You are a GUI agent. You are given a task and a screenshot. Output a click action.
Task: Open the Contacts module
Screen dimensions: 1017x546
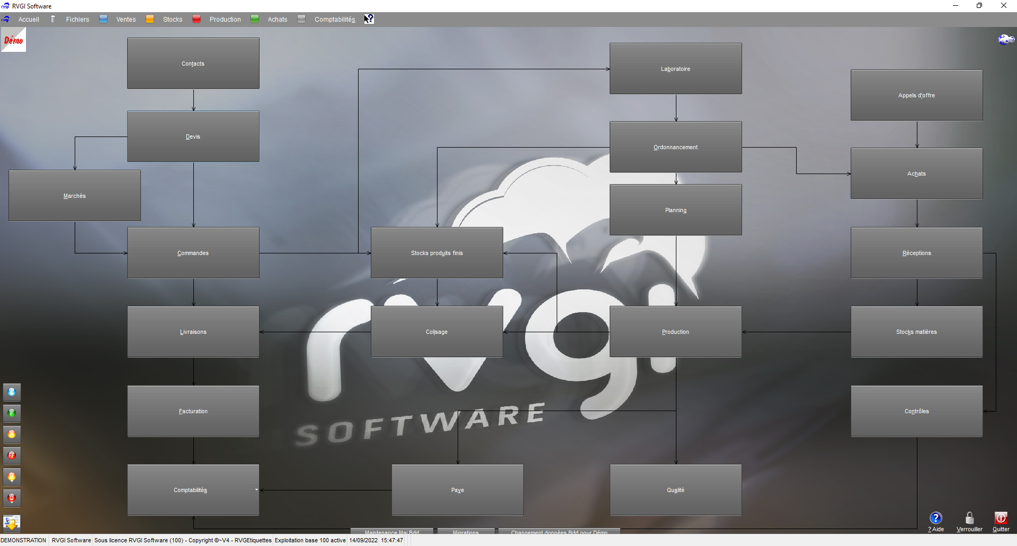click(193, 63)
